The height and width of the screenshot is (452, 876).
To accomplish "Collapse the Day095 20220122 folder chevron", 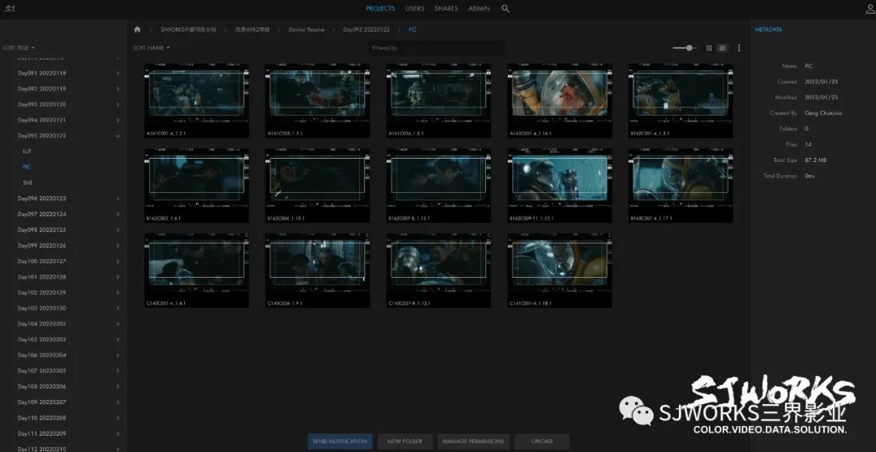I will (118, 135).
